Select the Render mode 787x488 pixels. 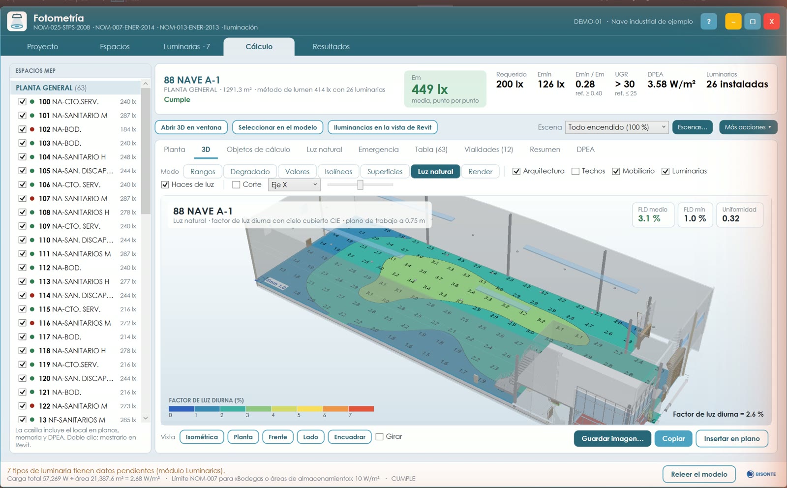point(480,172)
